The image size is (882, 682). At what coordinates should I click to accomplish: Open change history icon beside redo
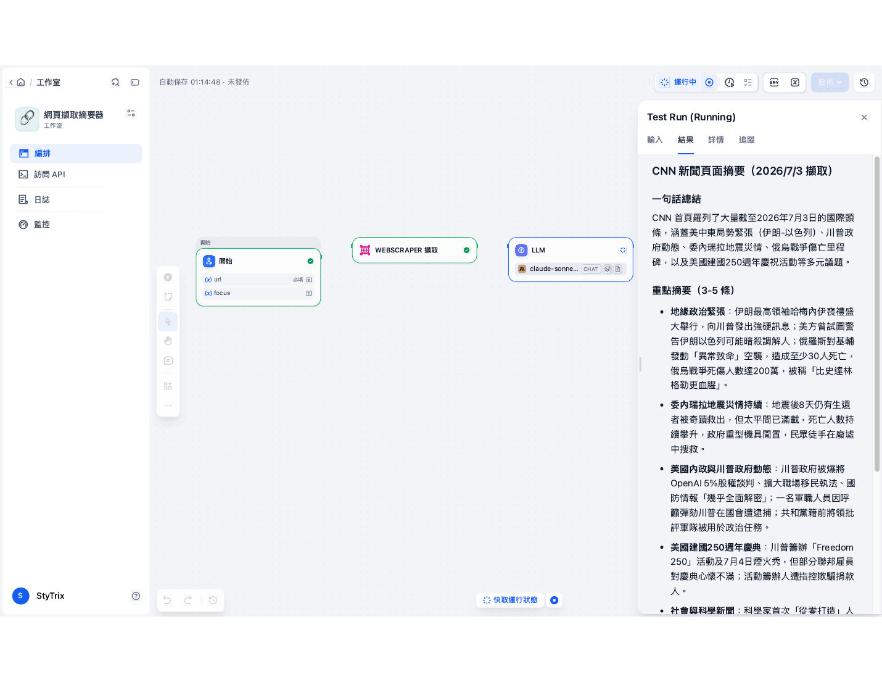coord(213,600)
